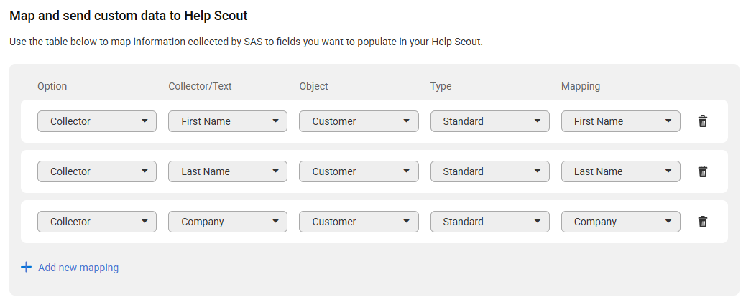Open Object dropdown in Last Name row
The height and width of the screenshot is (307, 751).
point(359,171)
